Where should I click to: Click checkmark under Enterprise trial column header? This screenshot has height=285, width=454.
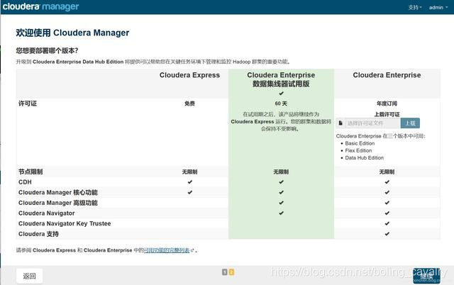[x=281, y=93]
